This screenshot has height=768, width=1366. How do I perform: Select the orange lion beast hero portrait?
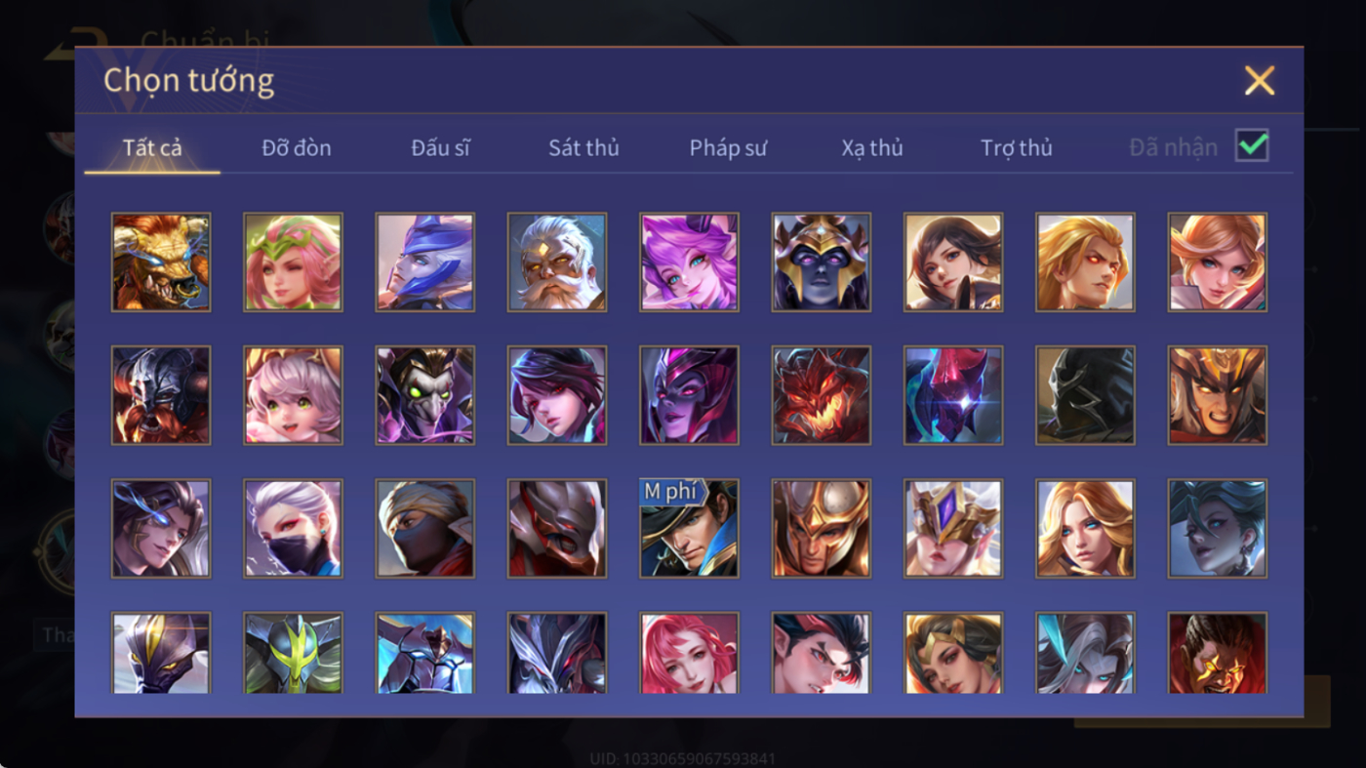[161, 263]
